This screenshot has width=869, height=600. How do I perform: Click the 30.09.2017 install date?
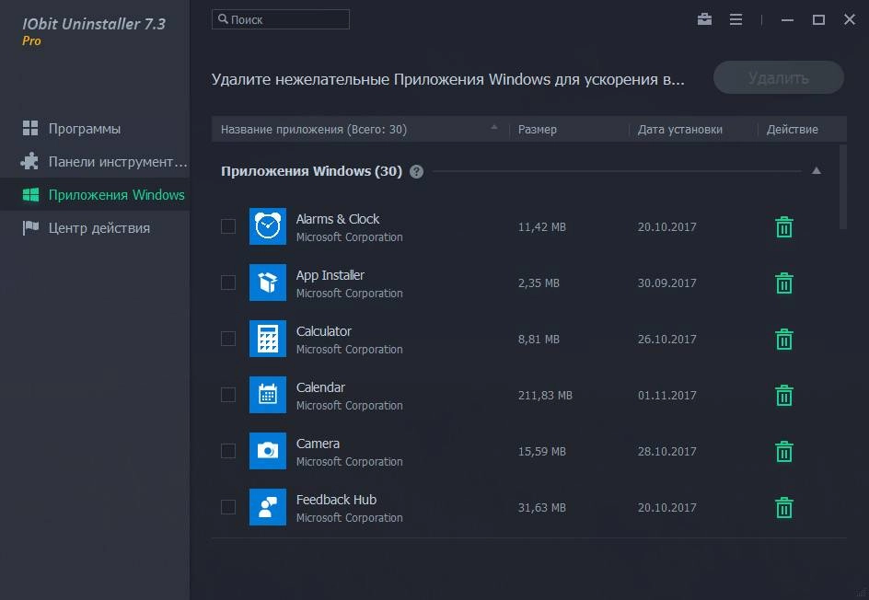tap(666, 283)
